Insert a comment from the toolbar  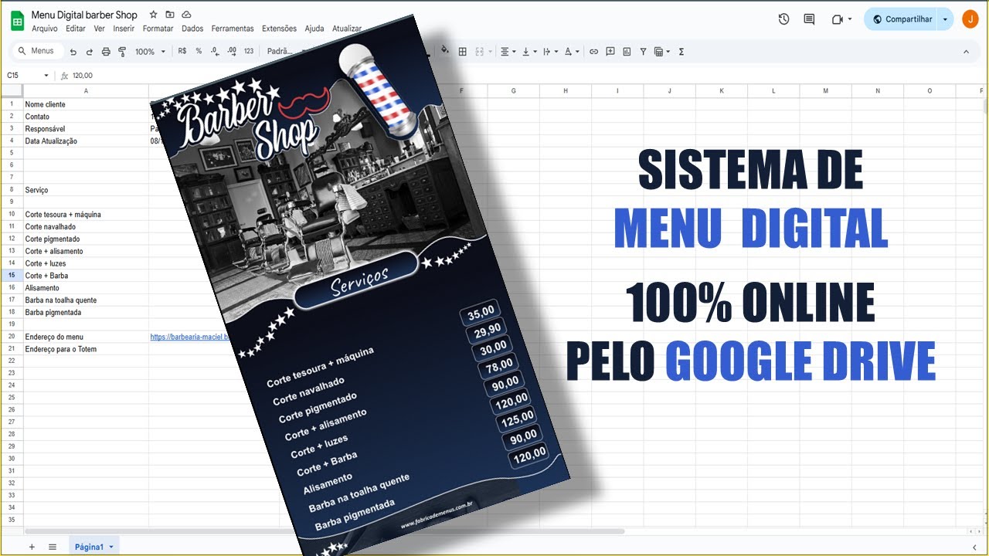[x=610, y=52]
